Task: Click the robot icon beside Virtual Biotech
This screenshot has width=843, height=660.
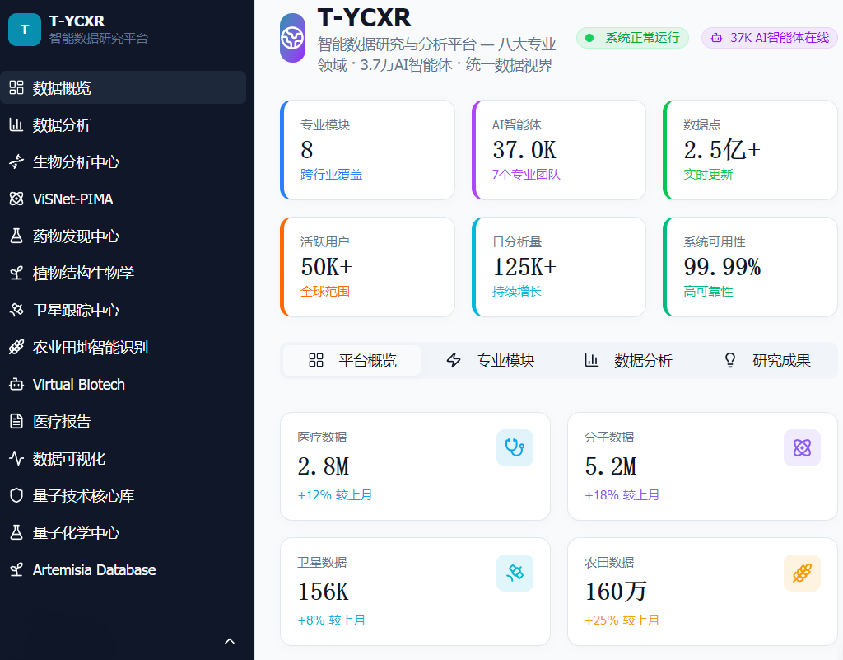Action: [16, 384]
